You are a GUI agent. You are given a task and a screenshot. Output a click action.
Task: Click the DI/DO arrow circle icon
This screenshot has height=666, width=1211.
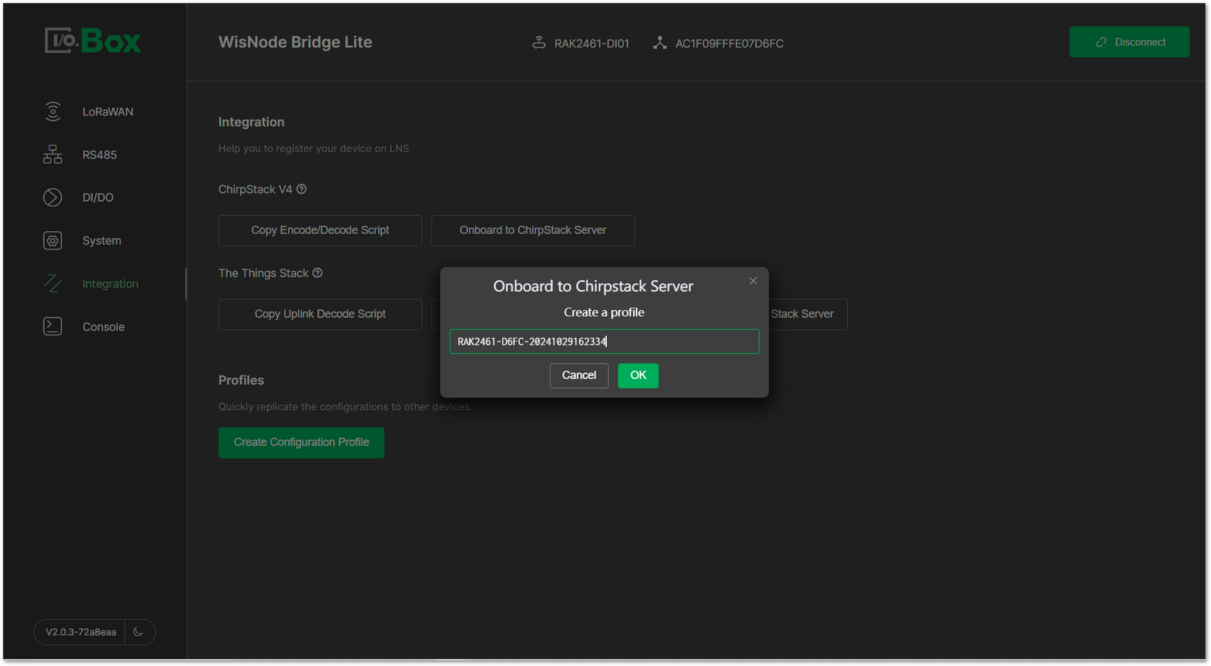pos(53,197)
